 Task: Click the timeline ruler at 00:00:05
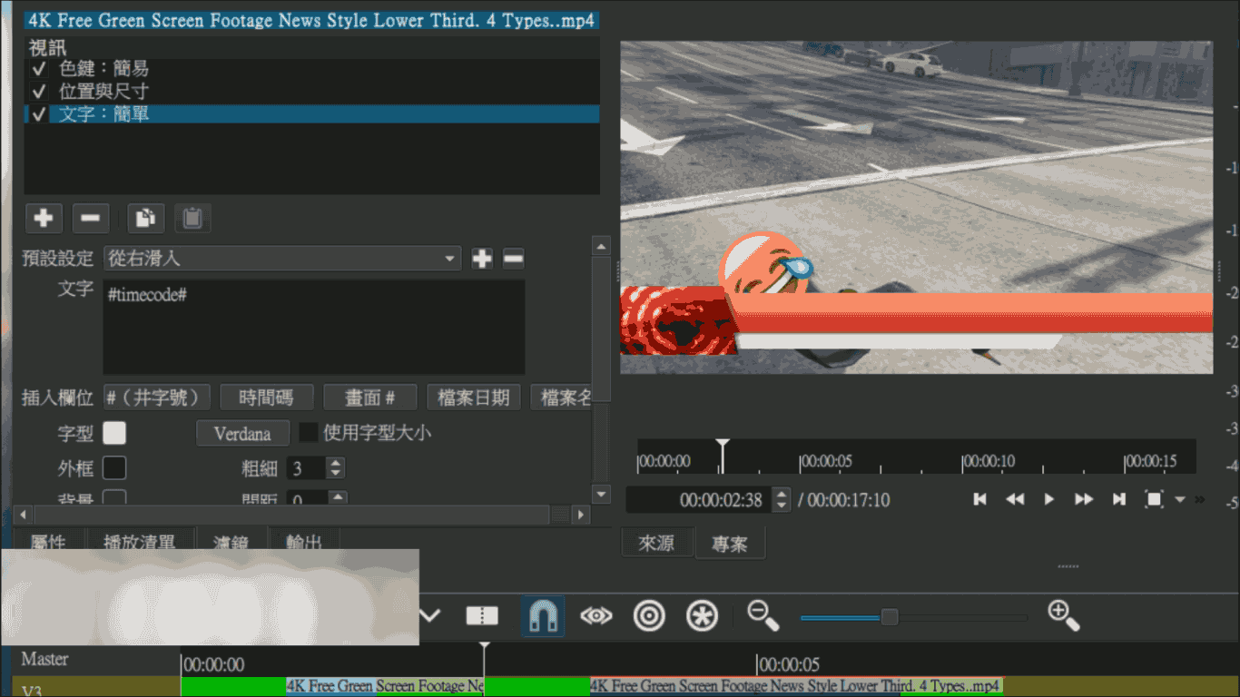tap(758, 665)
